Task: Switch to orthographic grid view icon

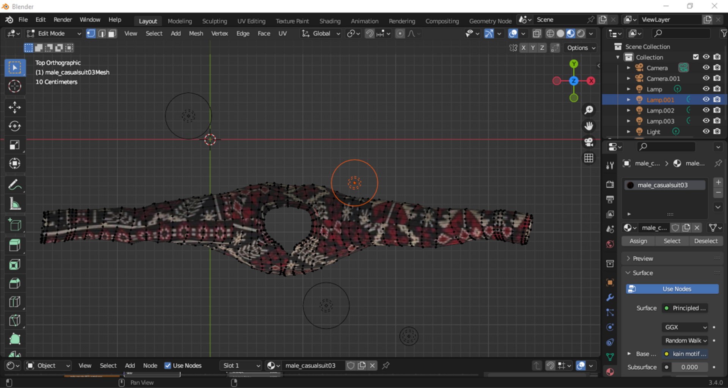Action: pyautogui.click(x=588, y=158)
